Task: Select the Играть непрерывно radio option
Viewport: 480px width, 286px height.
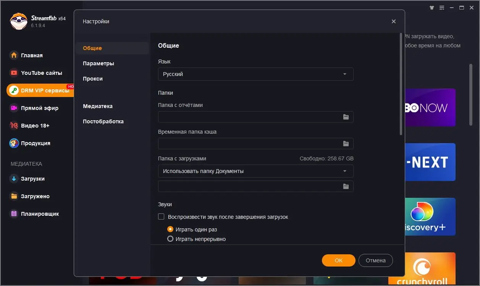Action: [170, 238]
